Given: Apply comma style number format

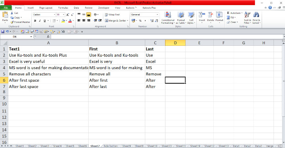Looking at the screenshot, I should (x=145, y=21).
